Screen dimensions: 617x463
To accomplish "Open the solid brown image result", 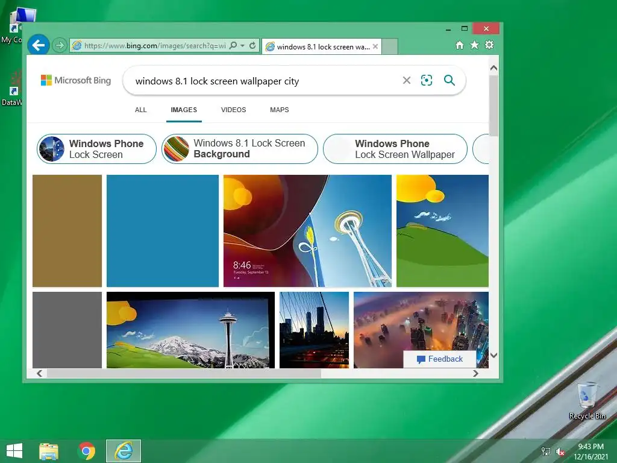I will point(67,231).
